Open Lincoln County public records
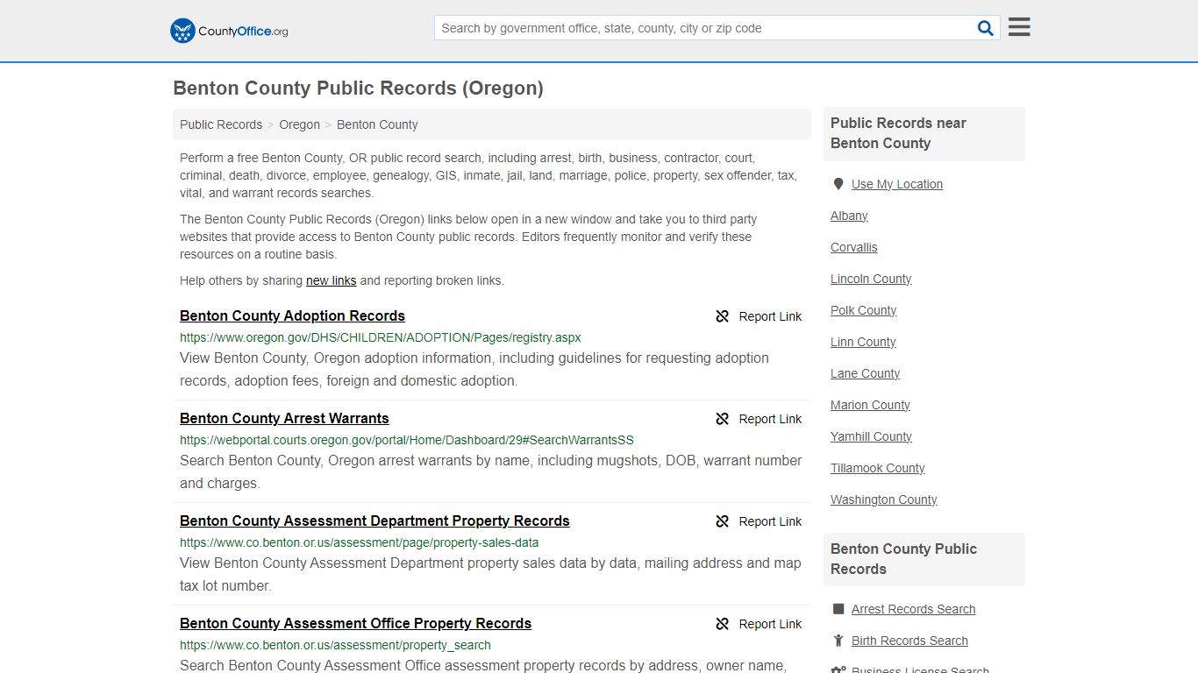Screen dimensions: 1198x673 point(871,279)
